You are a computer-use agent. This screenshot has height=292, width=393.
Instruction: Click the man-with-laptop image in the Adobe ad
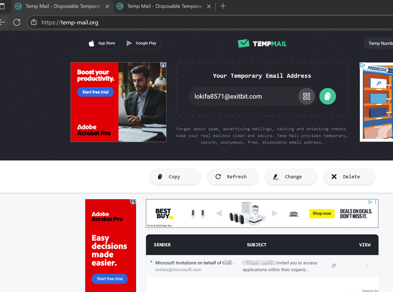point(142,102)
